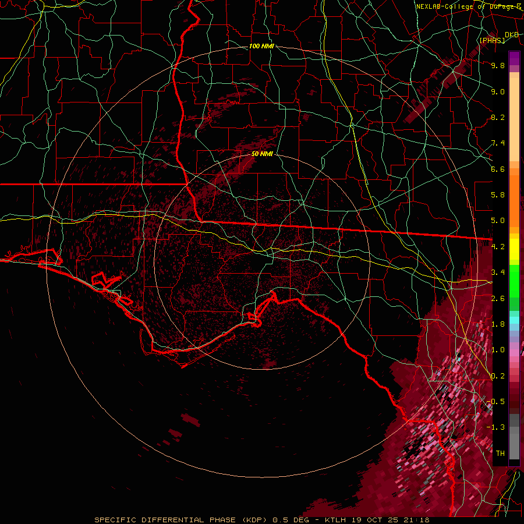Screen dimensions: 524x524
Task: Click the 5.8 value on the scale
Action: click(498, 195)
